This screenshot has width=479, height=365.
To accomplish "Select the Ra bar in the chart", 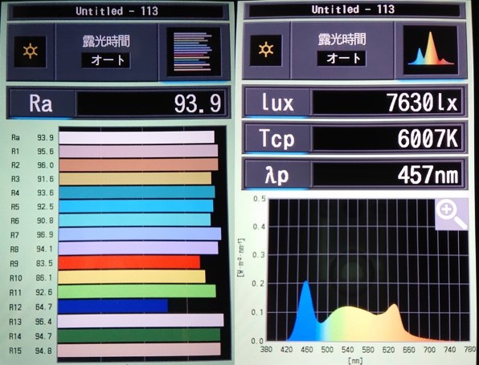I will 137,137.
